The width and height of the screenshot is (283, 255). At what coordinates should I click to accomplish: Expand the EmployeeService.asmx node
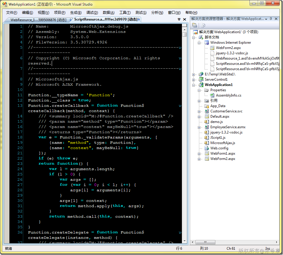coord(199,127)
